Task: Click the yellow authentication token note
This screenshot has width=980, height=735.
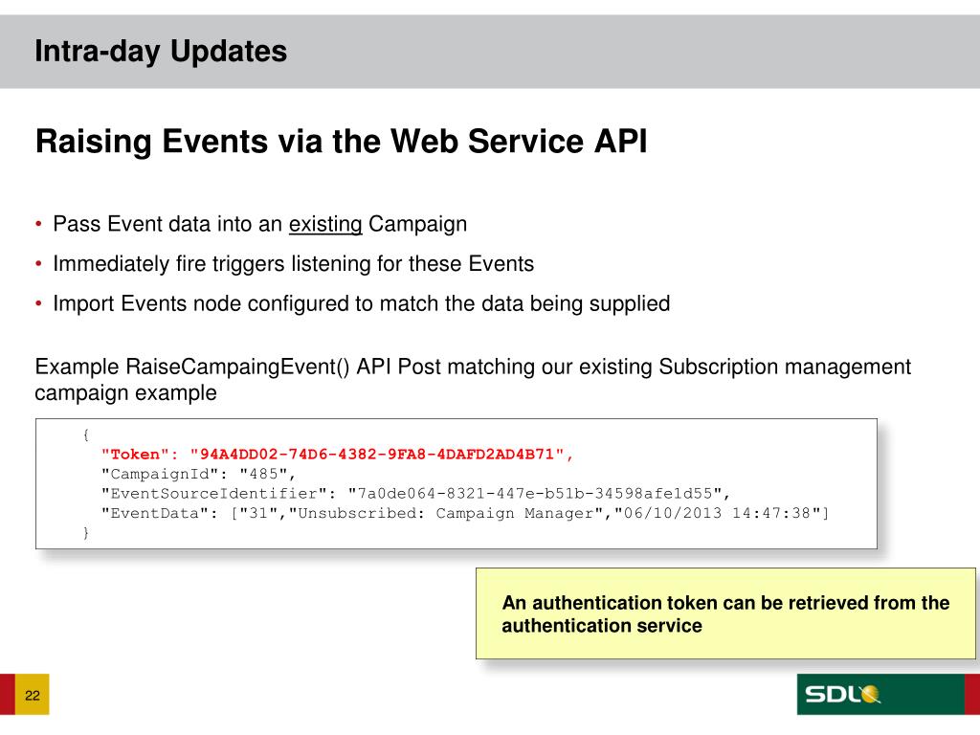Action: [725, 613]
